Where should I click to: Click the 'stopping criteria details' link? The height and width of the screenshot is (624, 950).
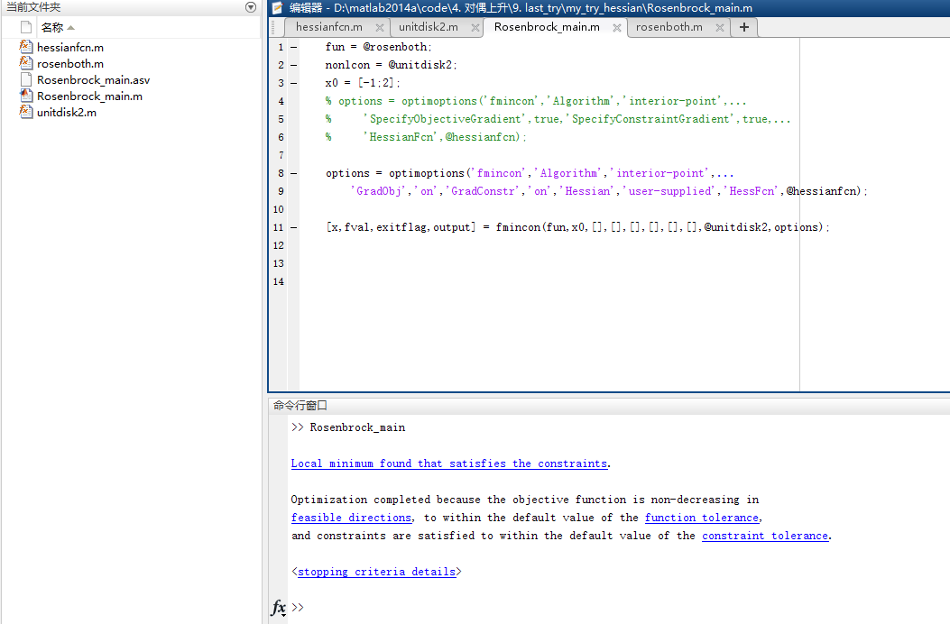tap(376, 572)
